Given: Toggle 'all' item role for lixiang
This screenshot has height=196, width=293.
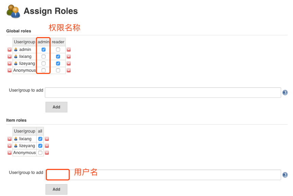Looking at the screenshot, I should click(40, 139).
